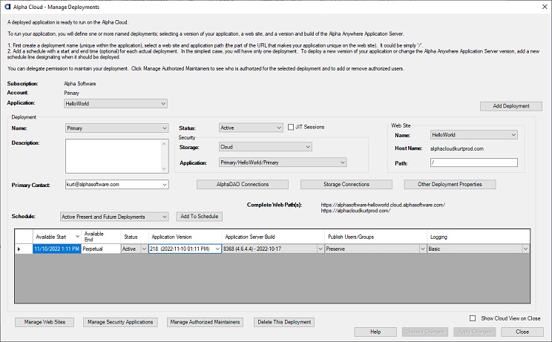The height and width of the screenshot is (342, 552).
Task: Click the Available End column header
Action: pos(101,237)
